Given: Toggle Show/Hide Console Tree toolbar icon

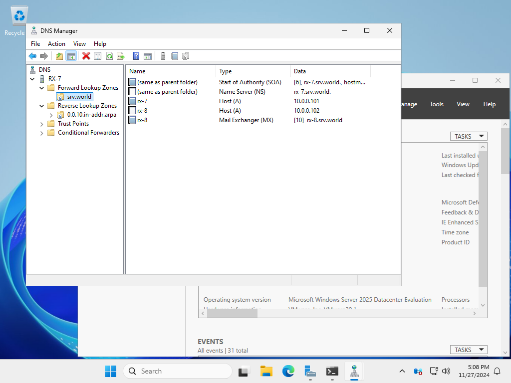Looking at the screenshot, I should point(71,56).
